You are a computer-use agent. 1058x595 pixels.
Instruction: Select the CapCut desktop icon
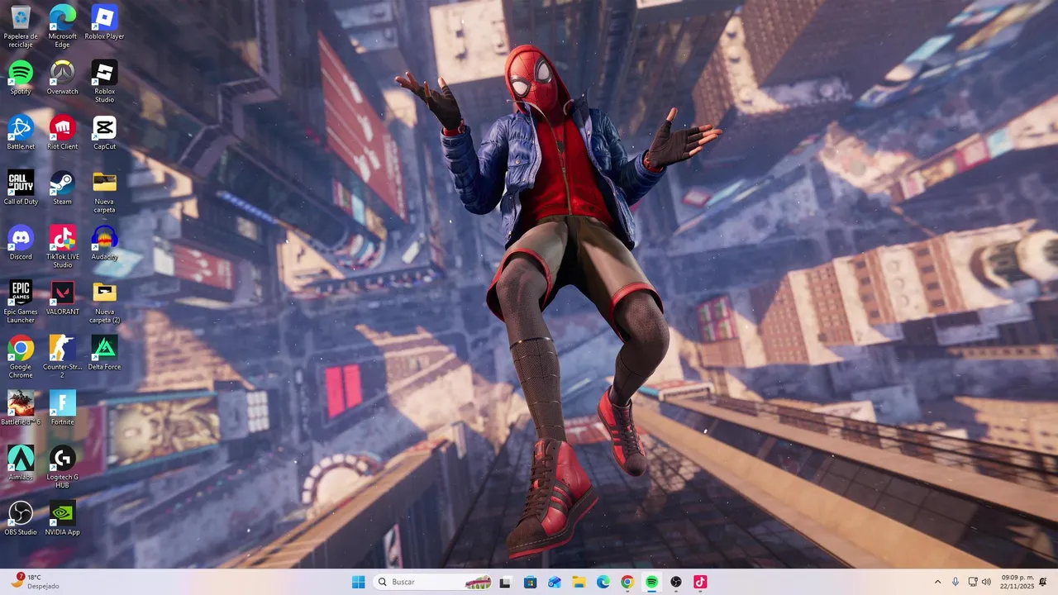coord(104,133)
